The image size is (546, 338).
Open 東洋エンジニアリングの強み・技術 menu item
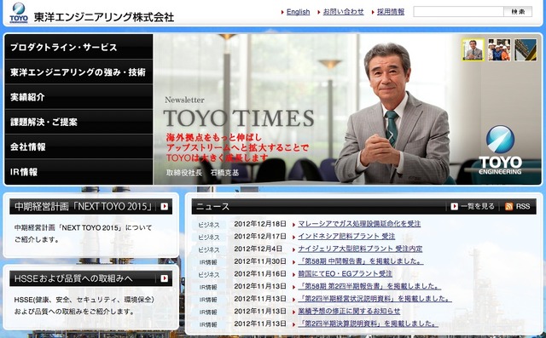tap(78, 72)
